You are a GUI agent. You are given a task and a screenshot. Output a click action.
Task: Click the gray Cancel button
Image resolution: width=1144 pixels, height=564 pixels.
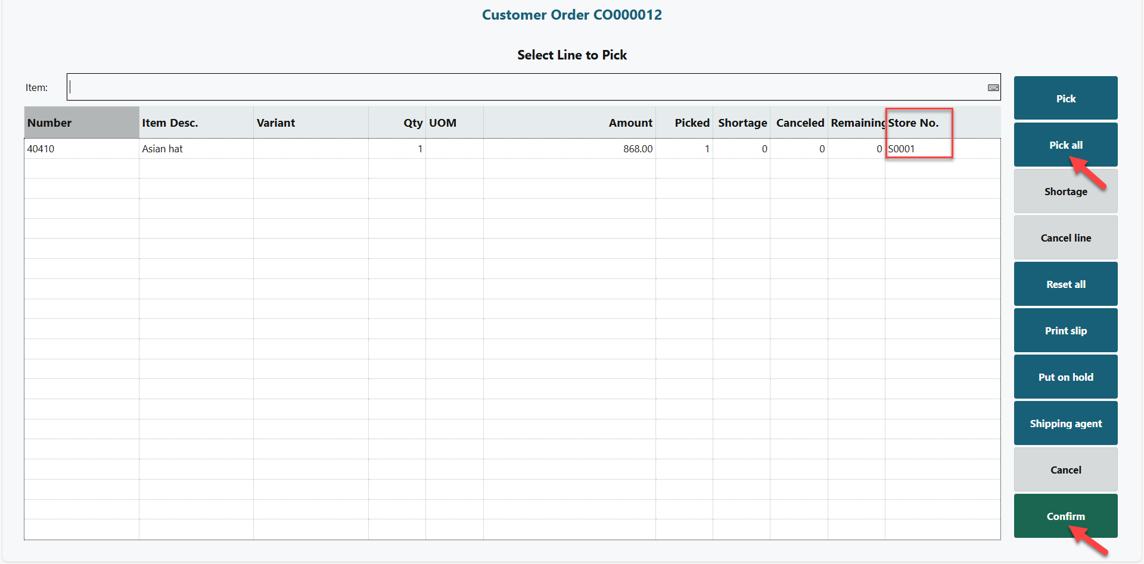pos(1065,470)
